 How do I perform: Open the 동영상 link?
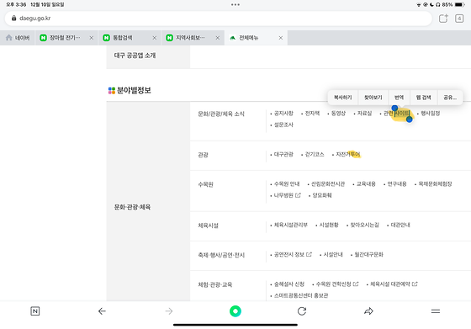338,114
